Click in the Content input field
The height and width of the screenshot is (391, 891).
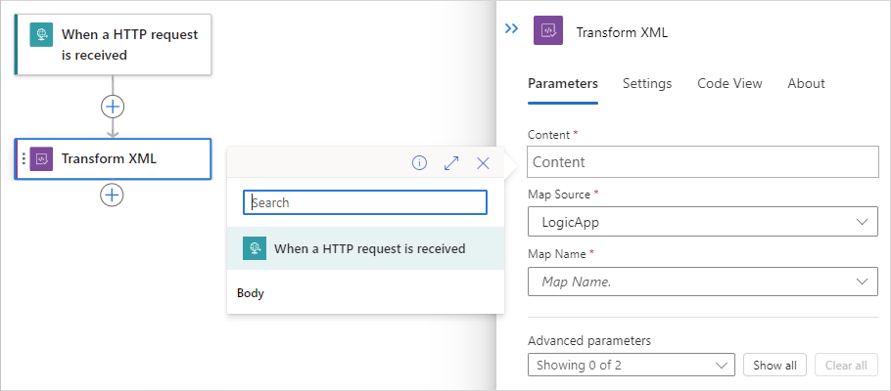[x=703, y=162]
